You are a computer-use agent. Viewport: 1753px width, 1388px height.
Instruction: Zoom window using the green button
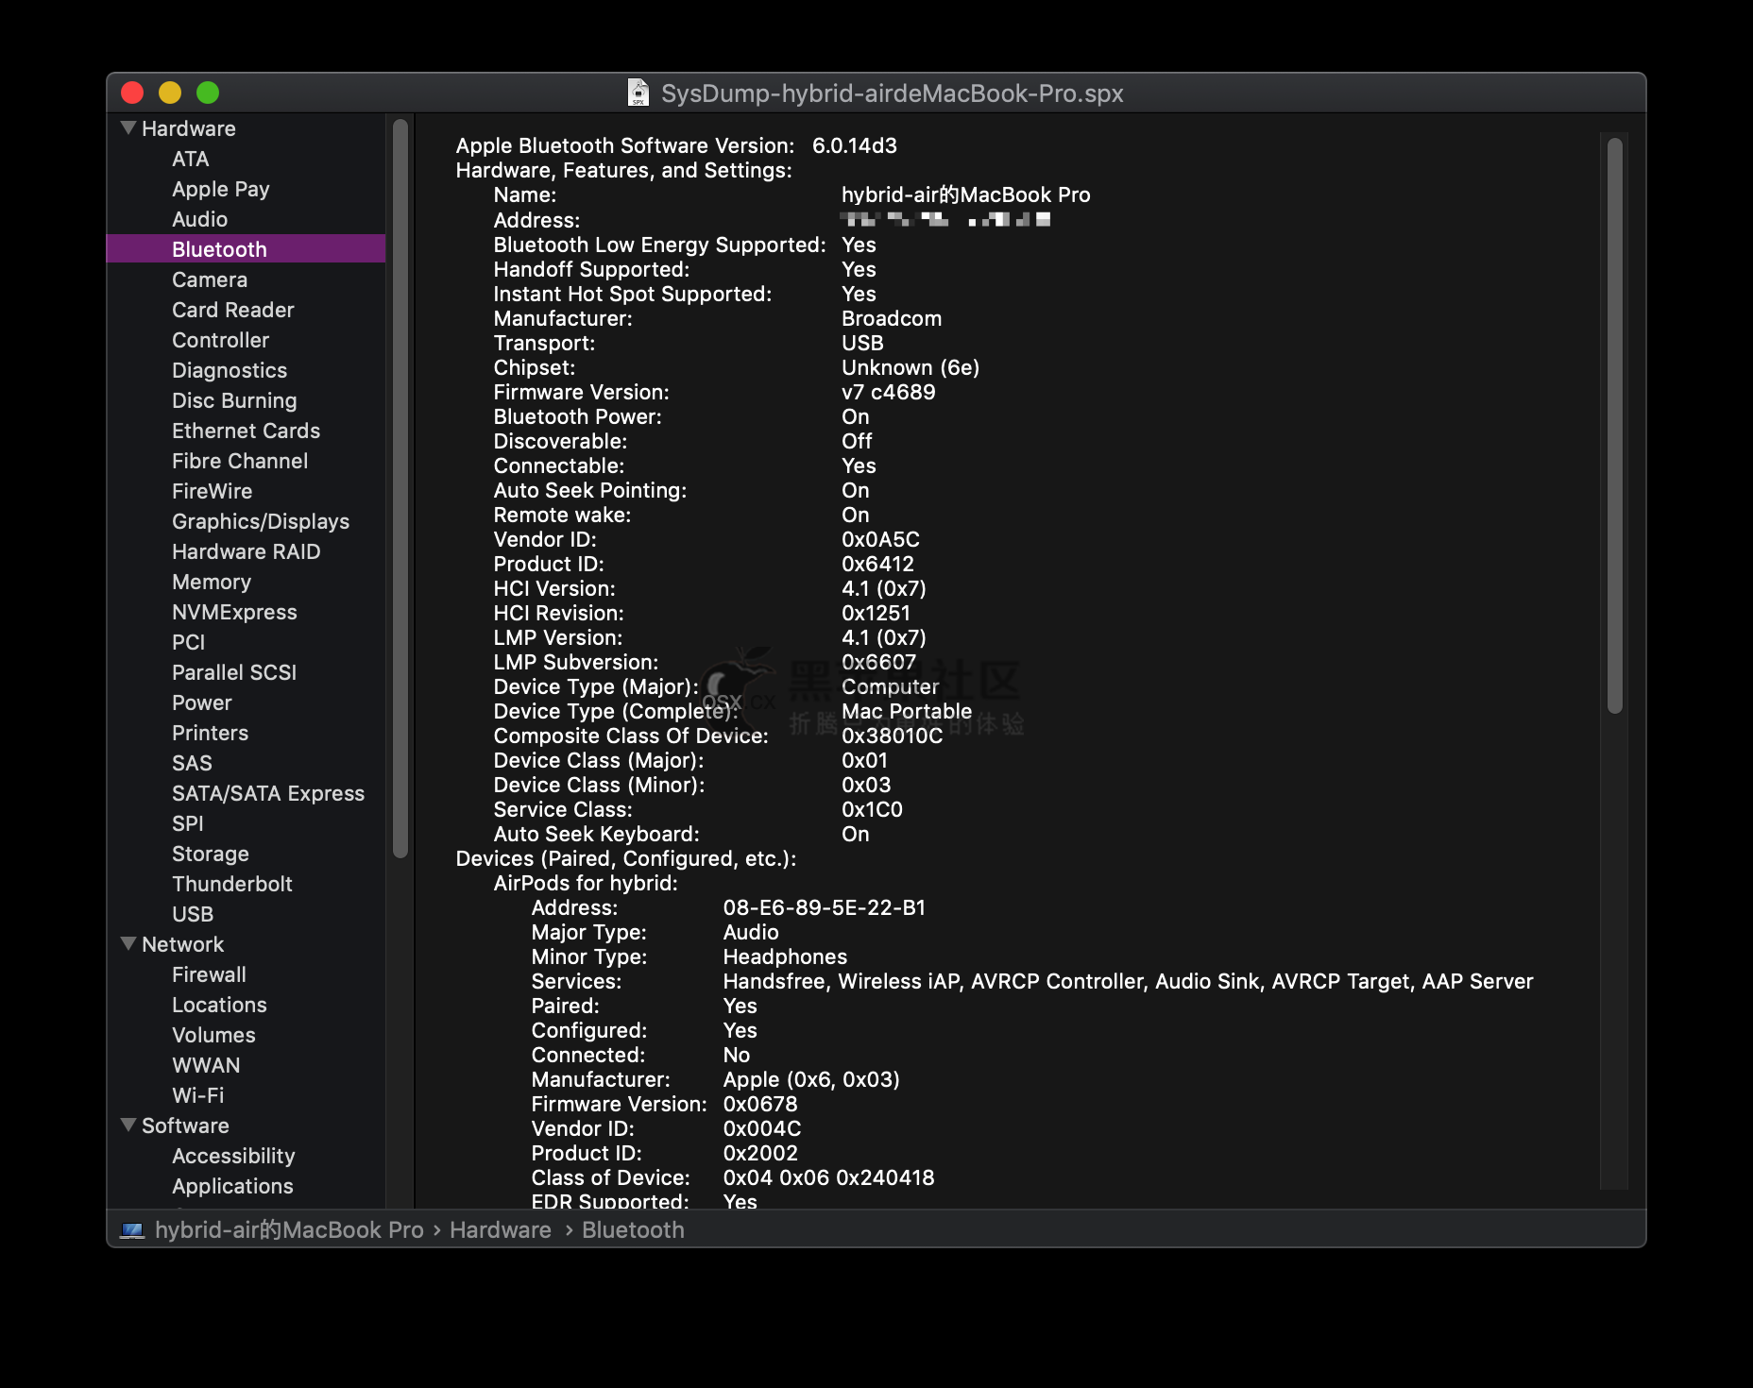[x=208, y=93]
